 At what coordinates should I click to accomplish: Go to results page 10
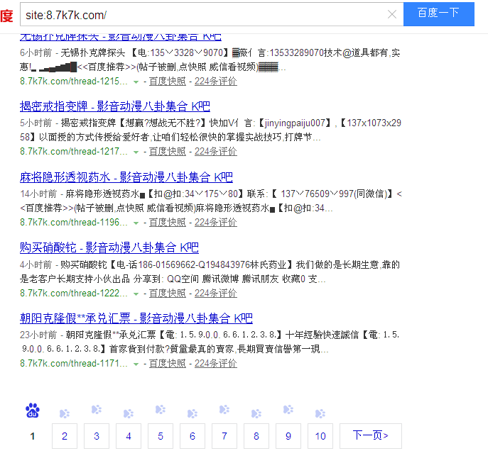[x=320, y=435]
